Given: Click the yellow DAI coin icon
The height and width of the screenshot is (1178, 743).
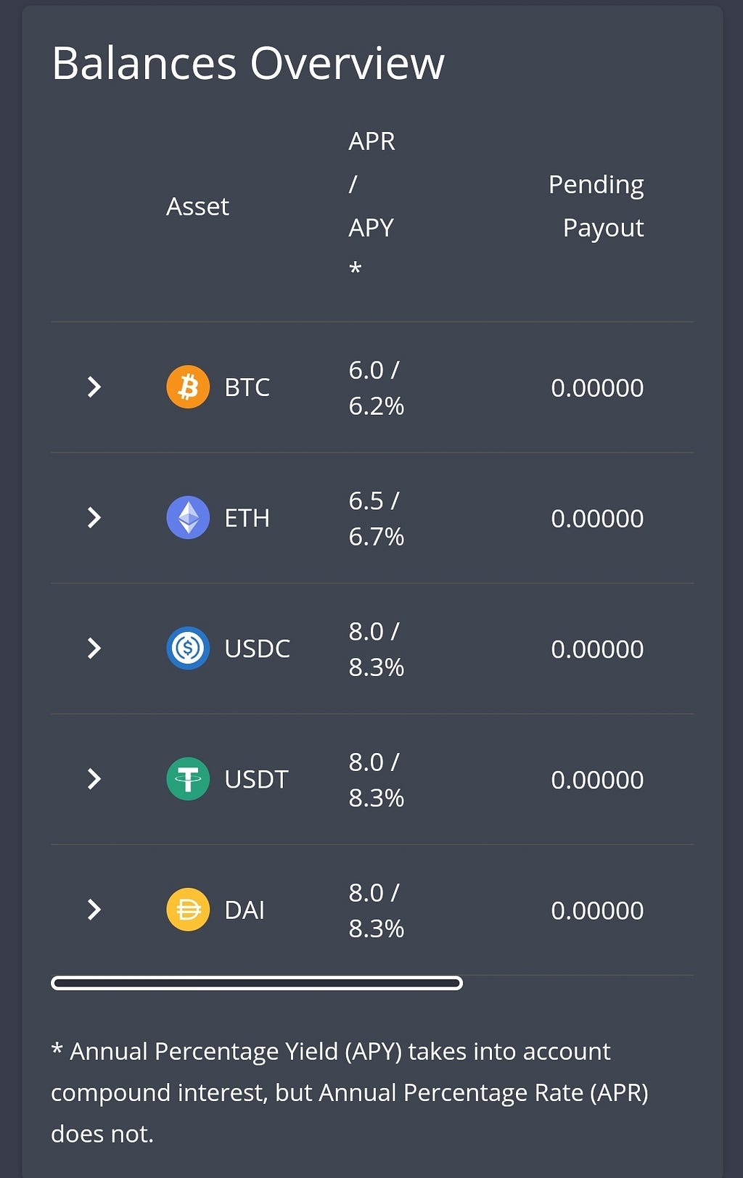Looking at the screenshot, I should (x=188, y=909).
